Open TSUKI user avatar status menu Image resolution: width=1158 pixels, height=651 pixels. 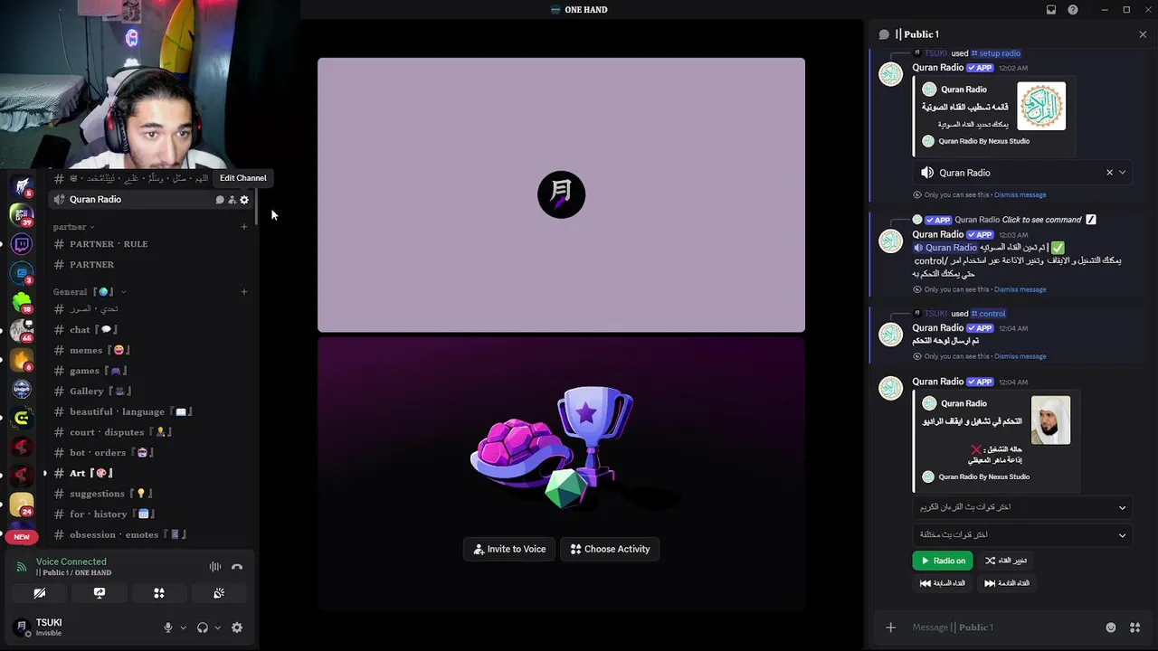point(22,627)
